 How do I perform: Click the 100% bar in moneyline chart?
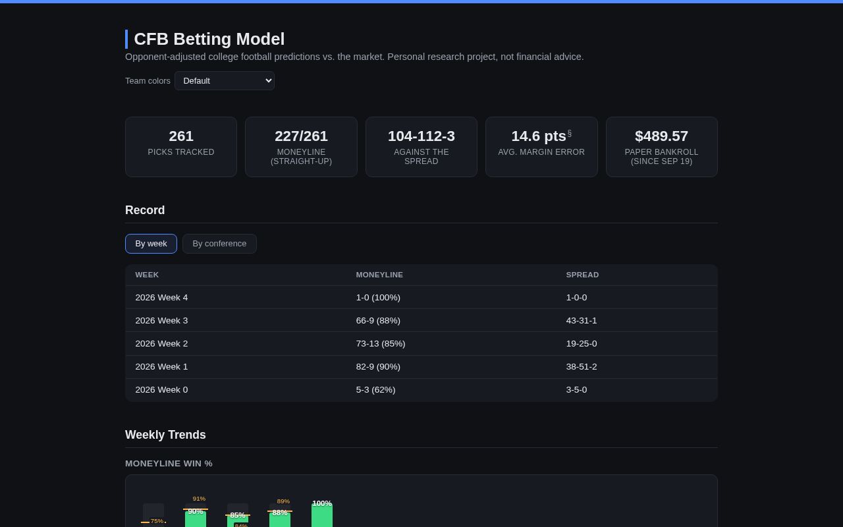322,515
